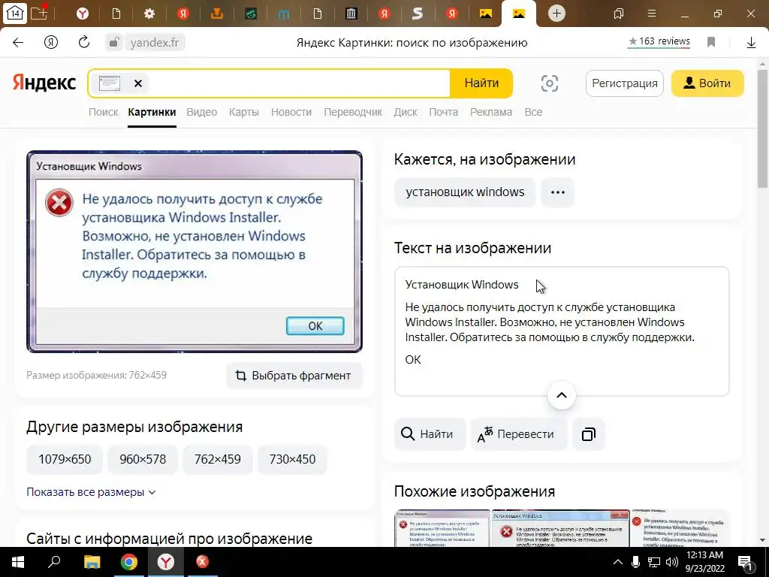Open the first similar image thumbnail
The height and width of the screenshot is (577, 769).
tap(442, 528)
